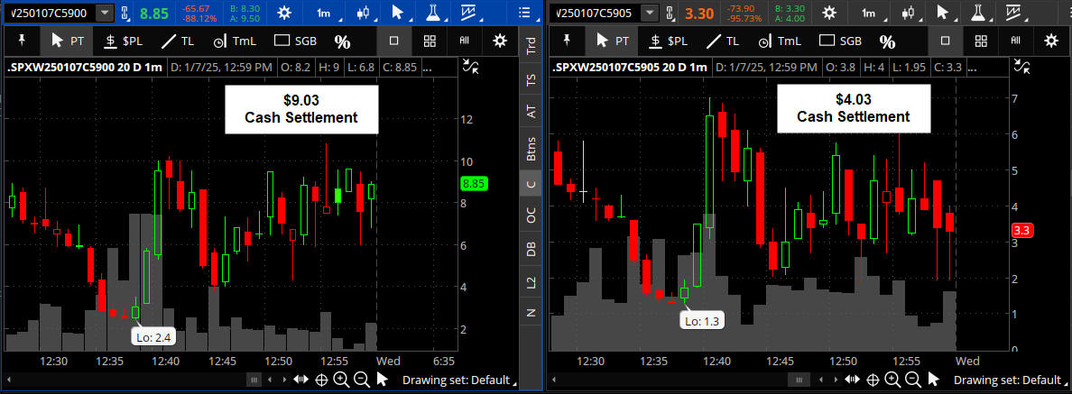The height and width of the screenshot is (394, 1072).
Task: Click the % percent tool in left chart
Action: pyautogui.click(x=343, y=41)
